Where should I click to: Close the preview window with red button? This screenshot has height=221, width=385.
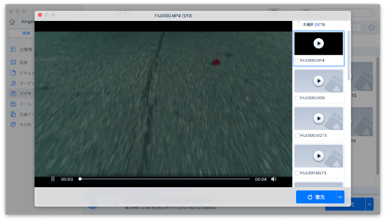click(x=40, y=15)
